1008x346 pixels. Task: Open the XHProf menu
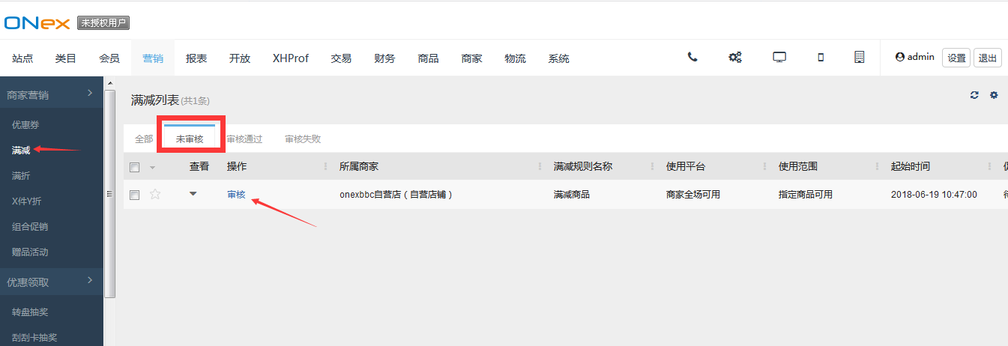click(291, 58)
